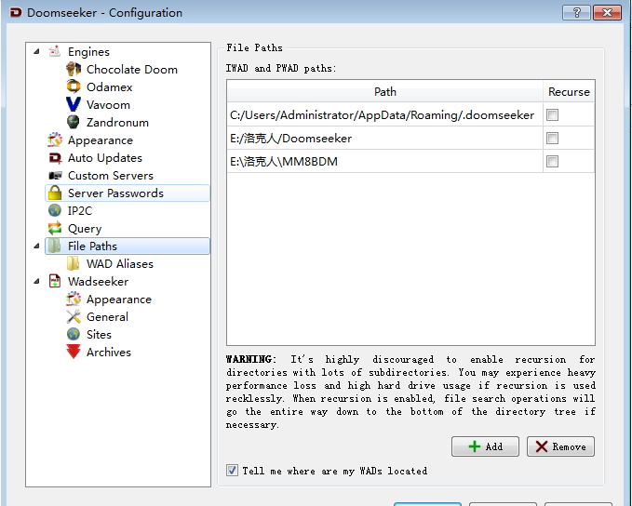Viewport: 632px width, 506px height.
Task: Select the E:\洛克人\MM8BDM path row
Action: pyautogui.click(x=385, y=162)
